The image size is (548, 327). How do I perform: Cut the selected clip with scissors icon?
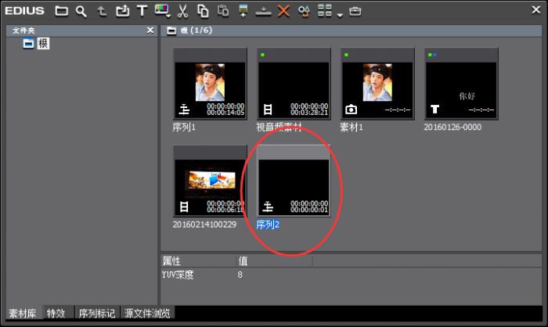[182, 11]
